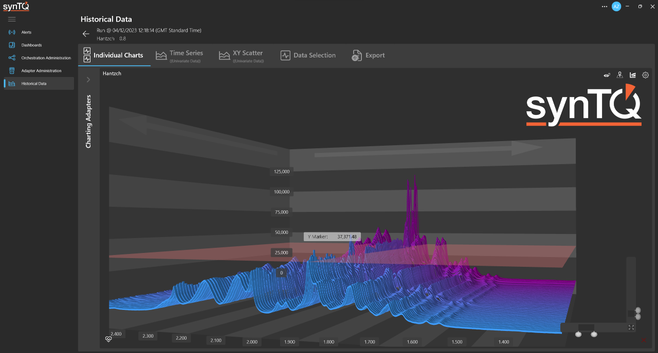Screen dimensions: 658x353
Task: Click the area chart icon above chart
Action: tap(633, 75)
